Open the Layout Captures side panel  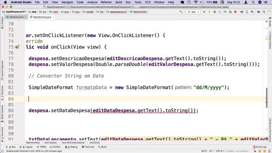[2, 70]
